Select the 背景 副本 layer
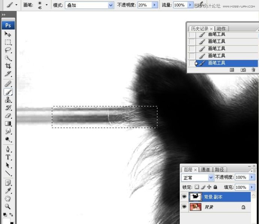Viewport: 259px width, 224px height. pos(220,197)
